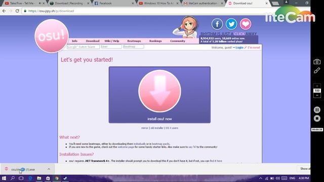Click the say 'hi' link
This screenshot has width=324, height=182.
pyautogui.click(x=192, y=147)
